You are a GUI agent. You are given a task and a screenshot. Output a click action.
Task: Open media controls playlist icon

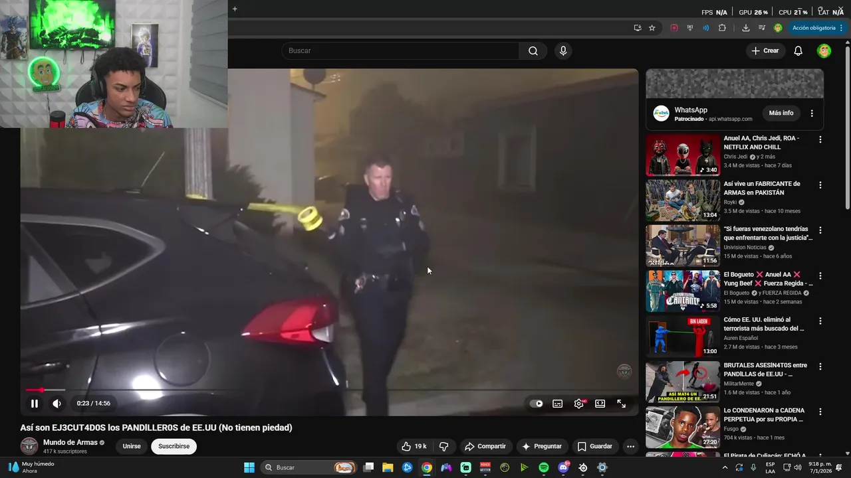click(762, 28)
